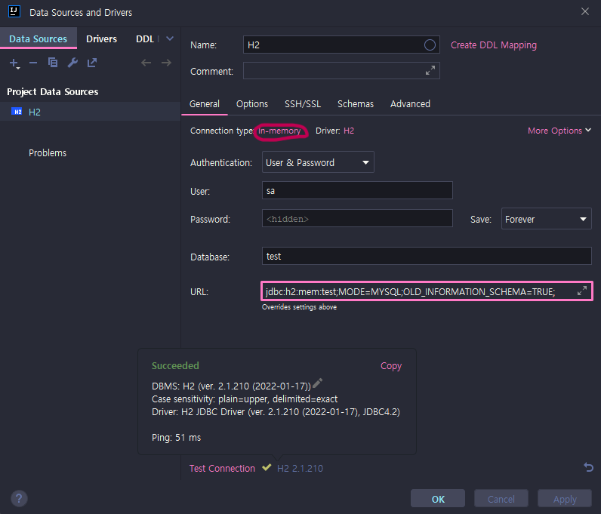Open driver settings wrench icon
Viewport: 601px width, 514px height.
click(72, 63)
